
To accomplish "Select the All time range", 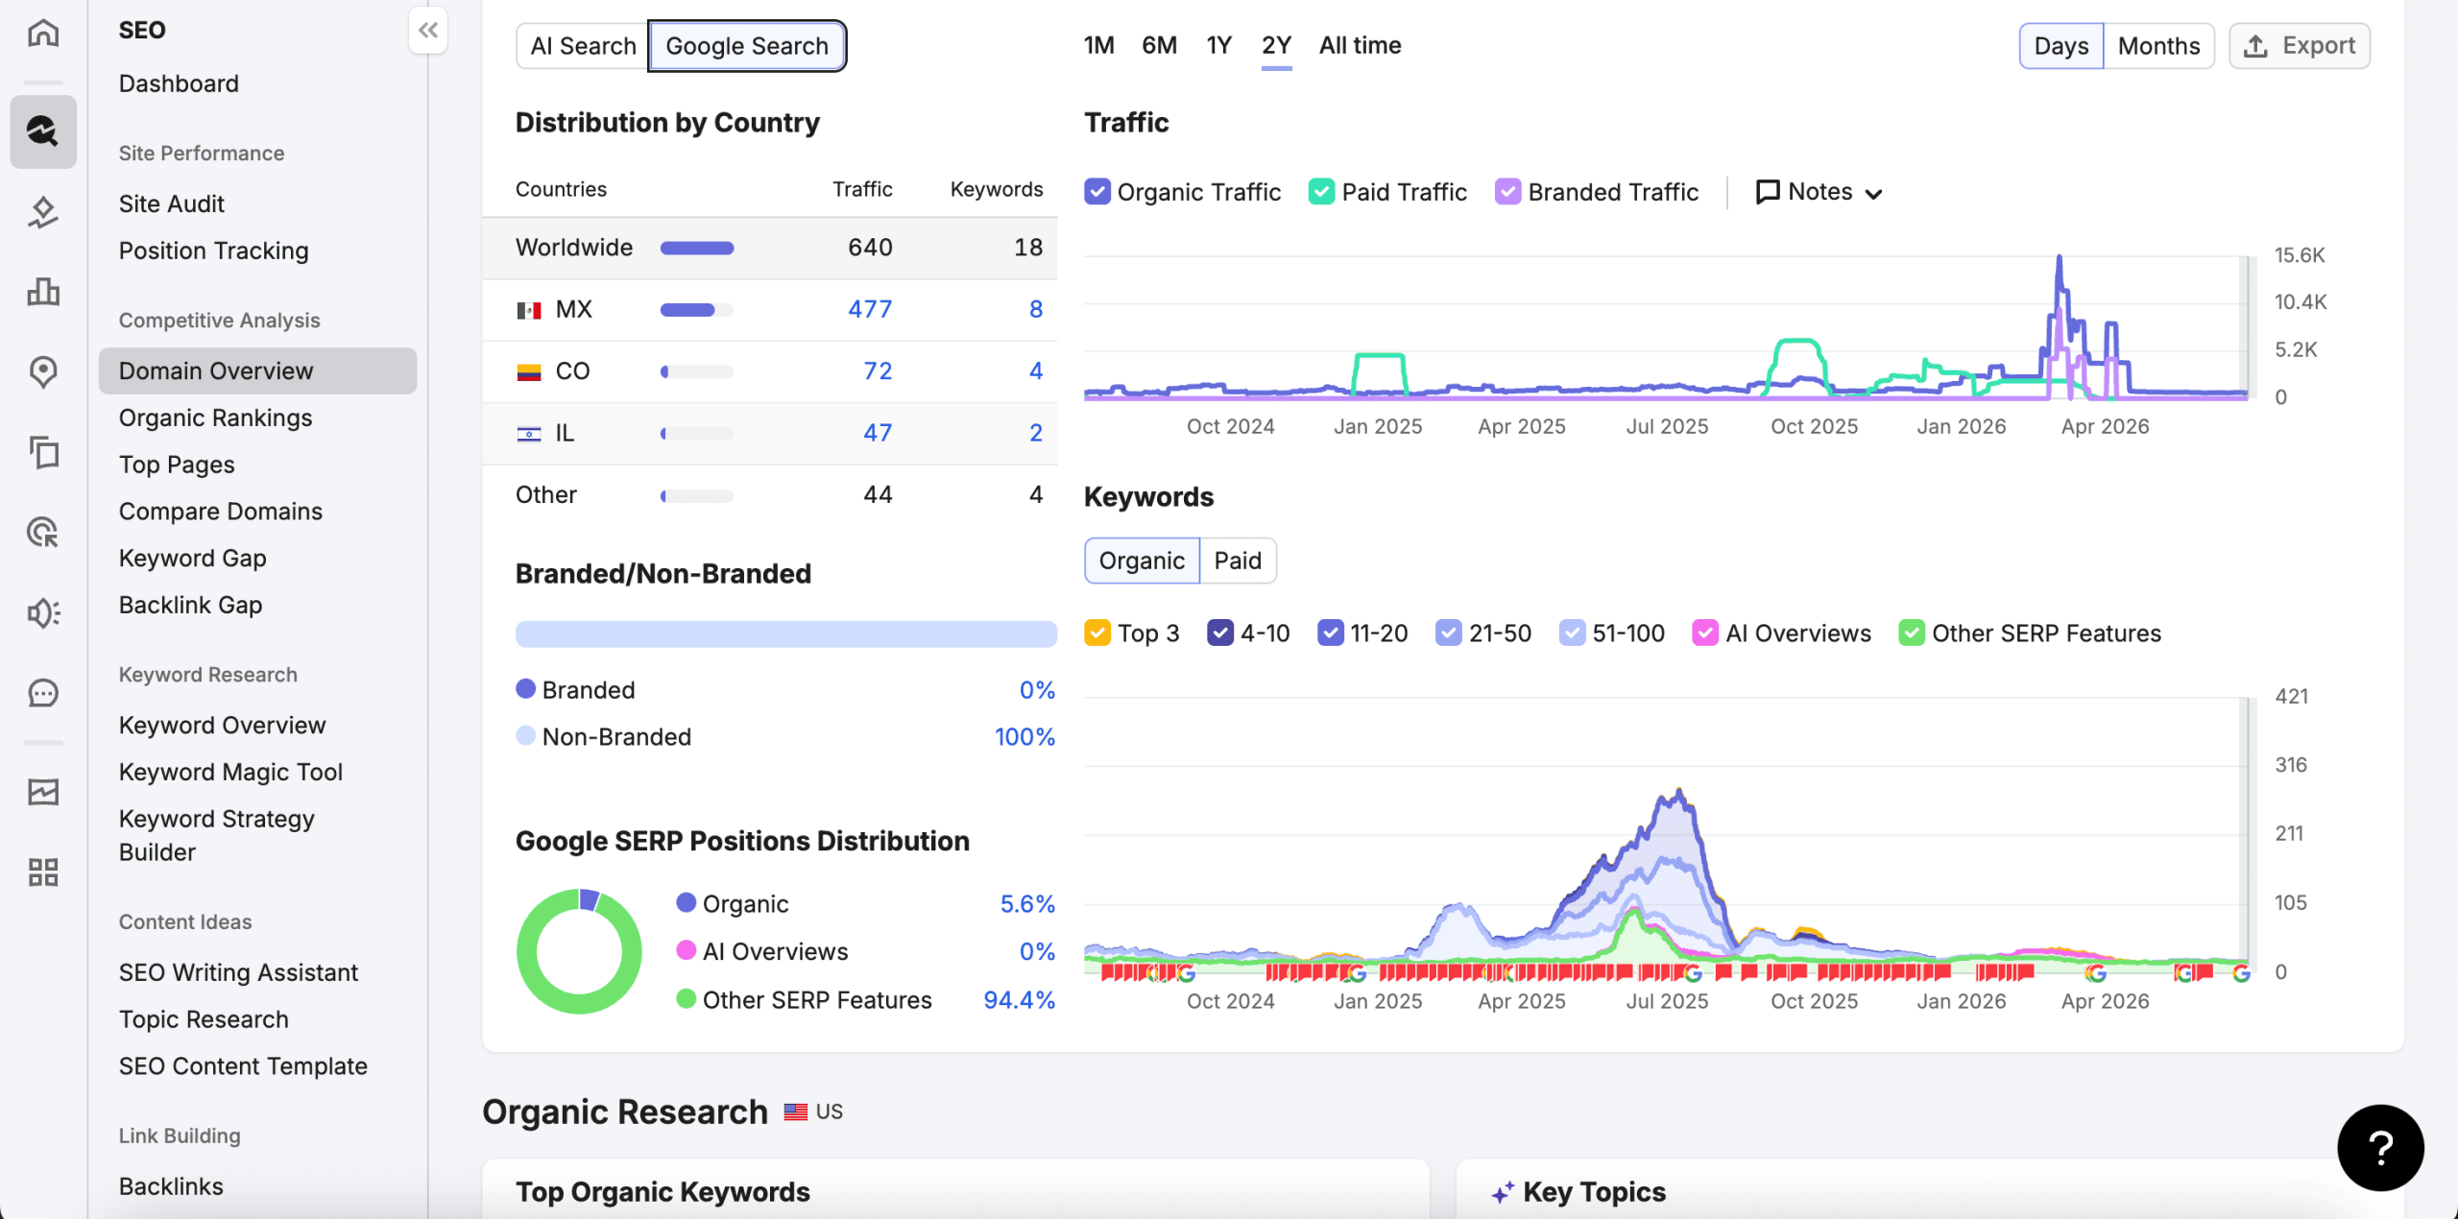I will [x=1360, y=45].
